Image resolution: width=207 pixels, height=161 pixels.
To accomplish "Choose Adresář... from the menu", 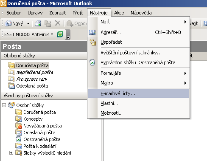I will coord(139,32).
